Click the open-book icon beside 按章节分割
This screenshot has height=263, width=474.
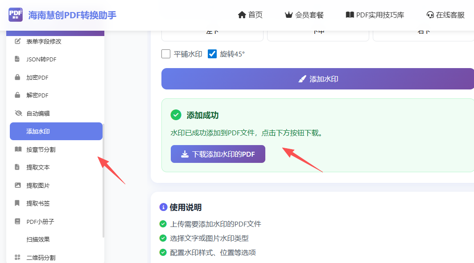[x=18, y=149]
